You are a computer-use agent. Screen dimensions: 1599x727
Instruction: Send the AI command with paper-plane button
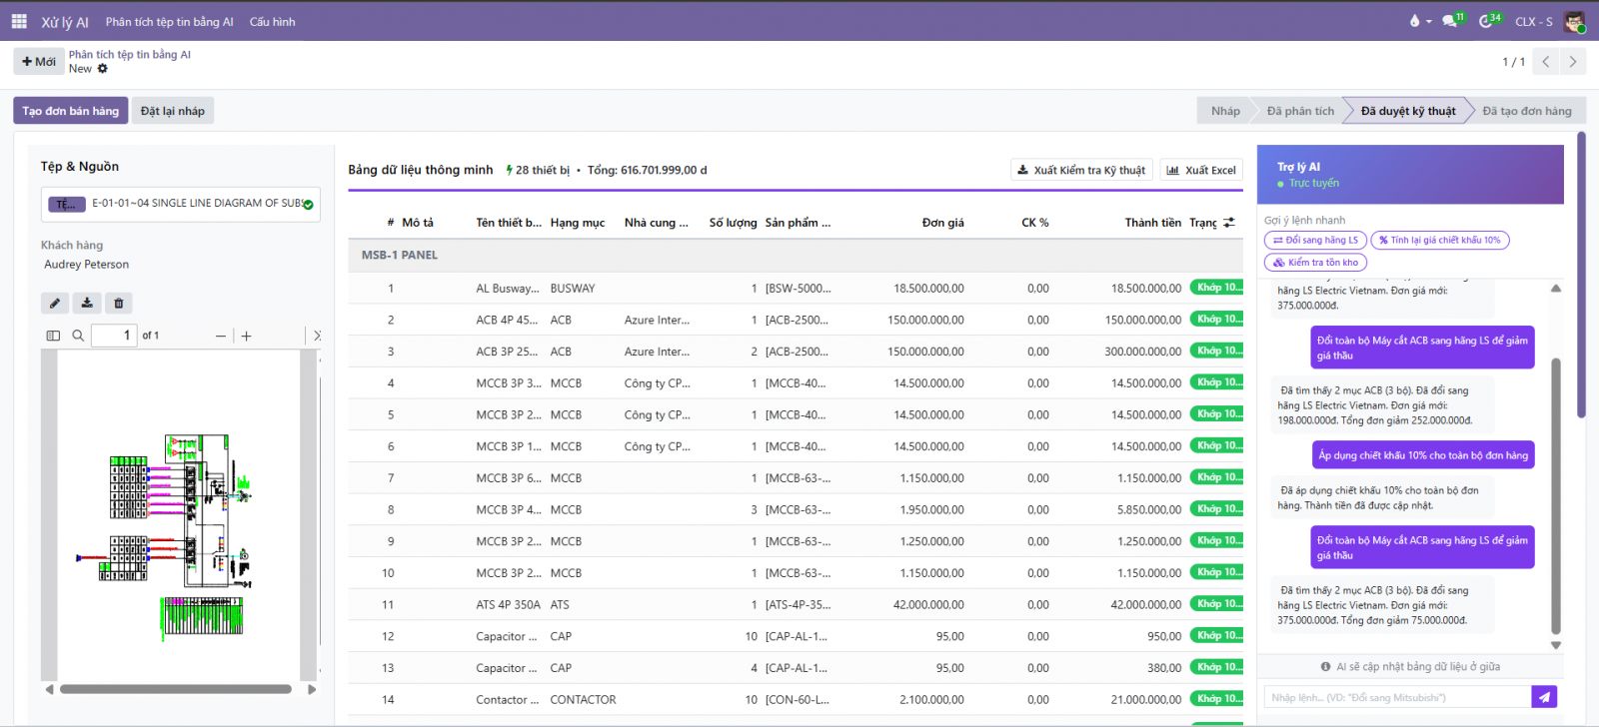click(1544, 697)
